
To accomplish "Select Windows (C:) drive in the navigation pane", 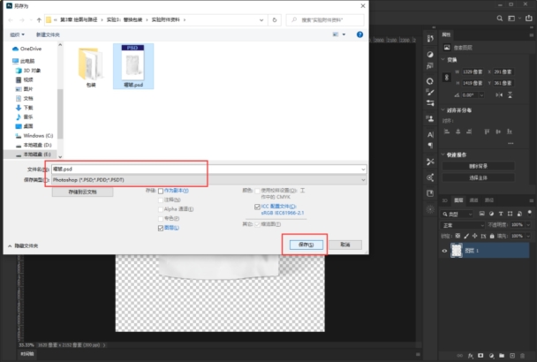I will click(34, 136).
